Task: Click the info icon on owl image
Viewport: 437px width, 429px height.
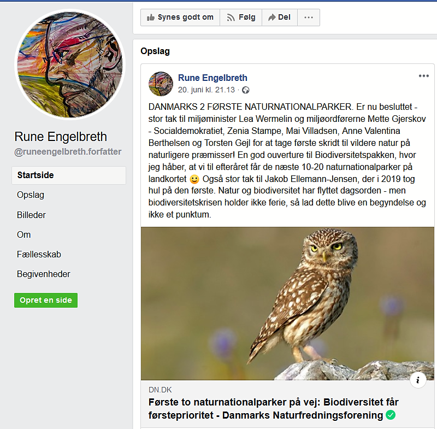Action: pyautogui.click(x=418, y=380)
